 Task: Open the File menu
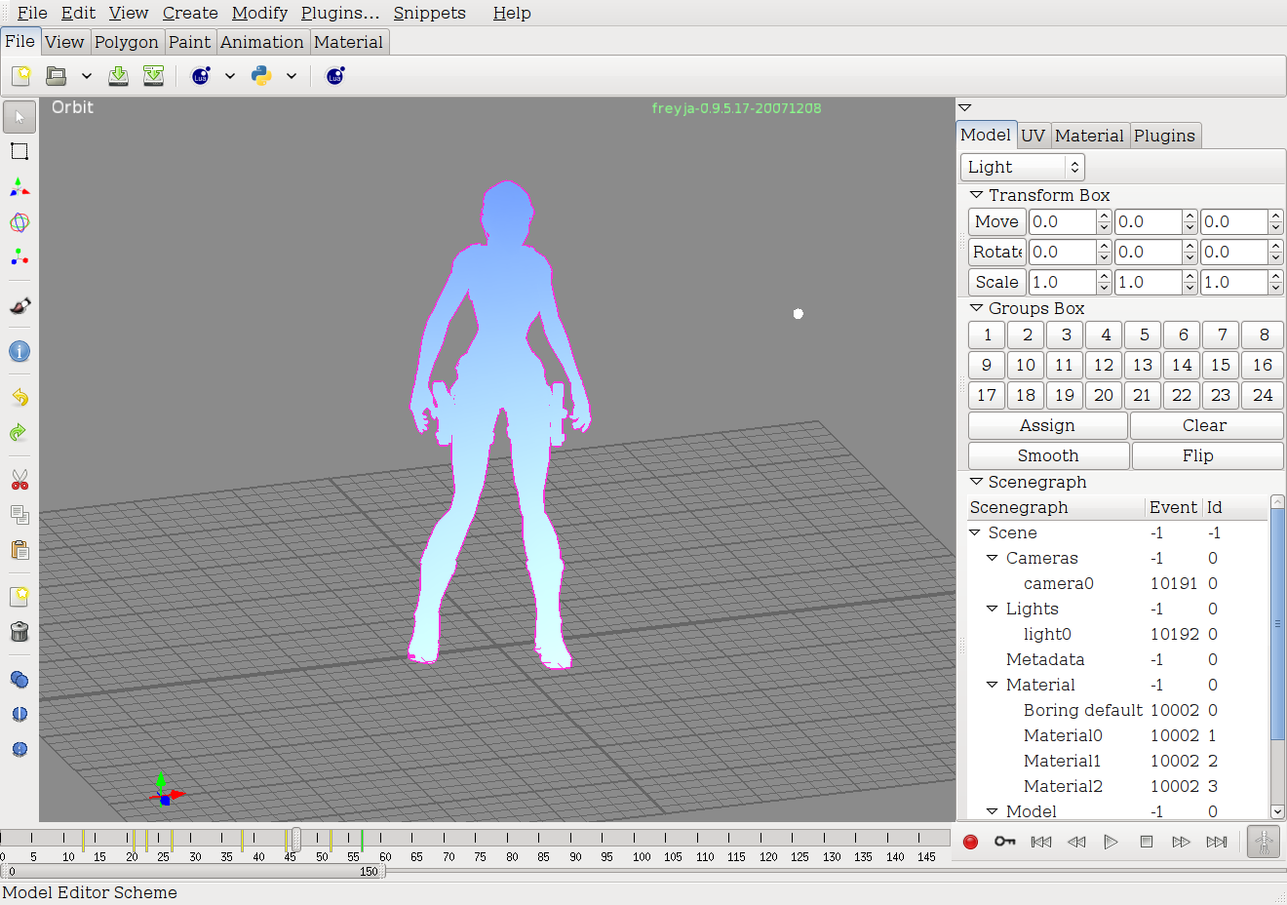pos(32,13)
